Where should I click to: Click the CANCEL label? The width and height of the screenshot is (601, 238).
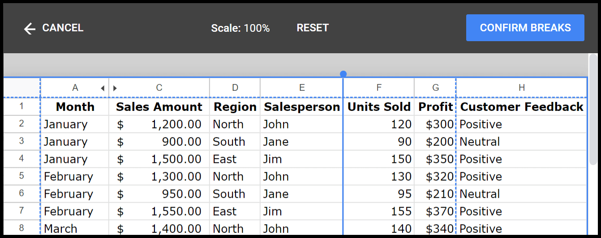(63, 28)
